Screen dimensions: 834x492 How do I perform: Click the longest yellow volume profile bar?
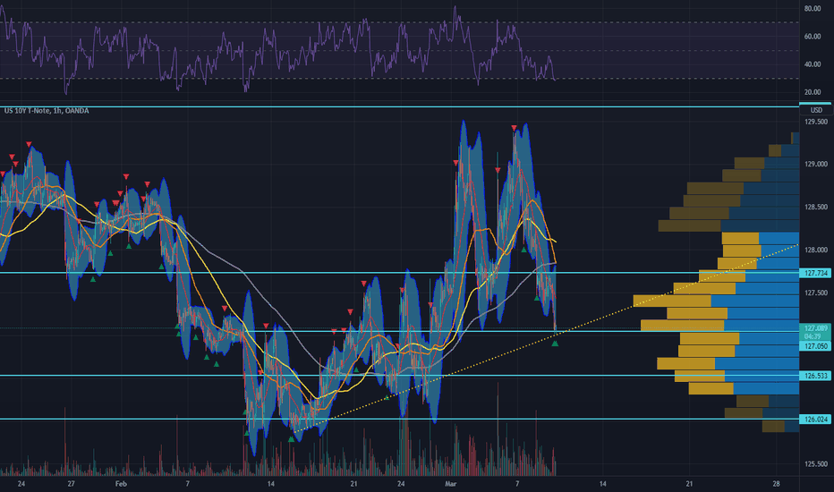coord(672,301)
